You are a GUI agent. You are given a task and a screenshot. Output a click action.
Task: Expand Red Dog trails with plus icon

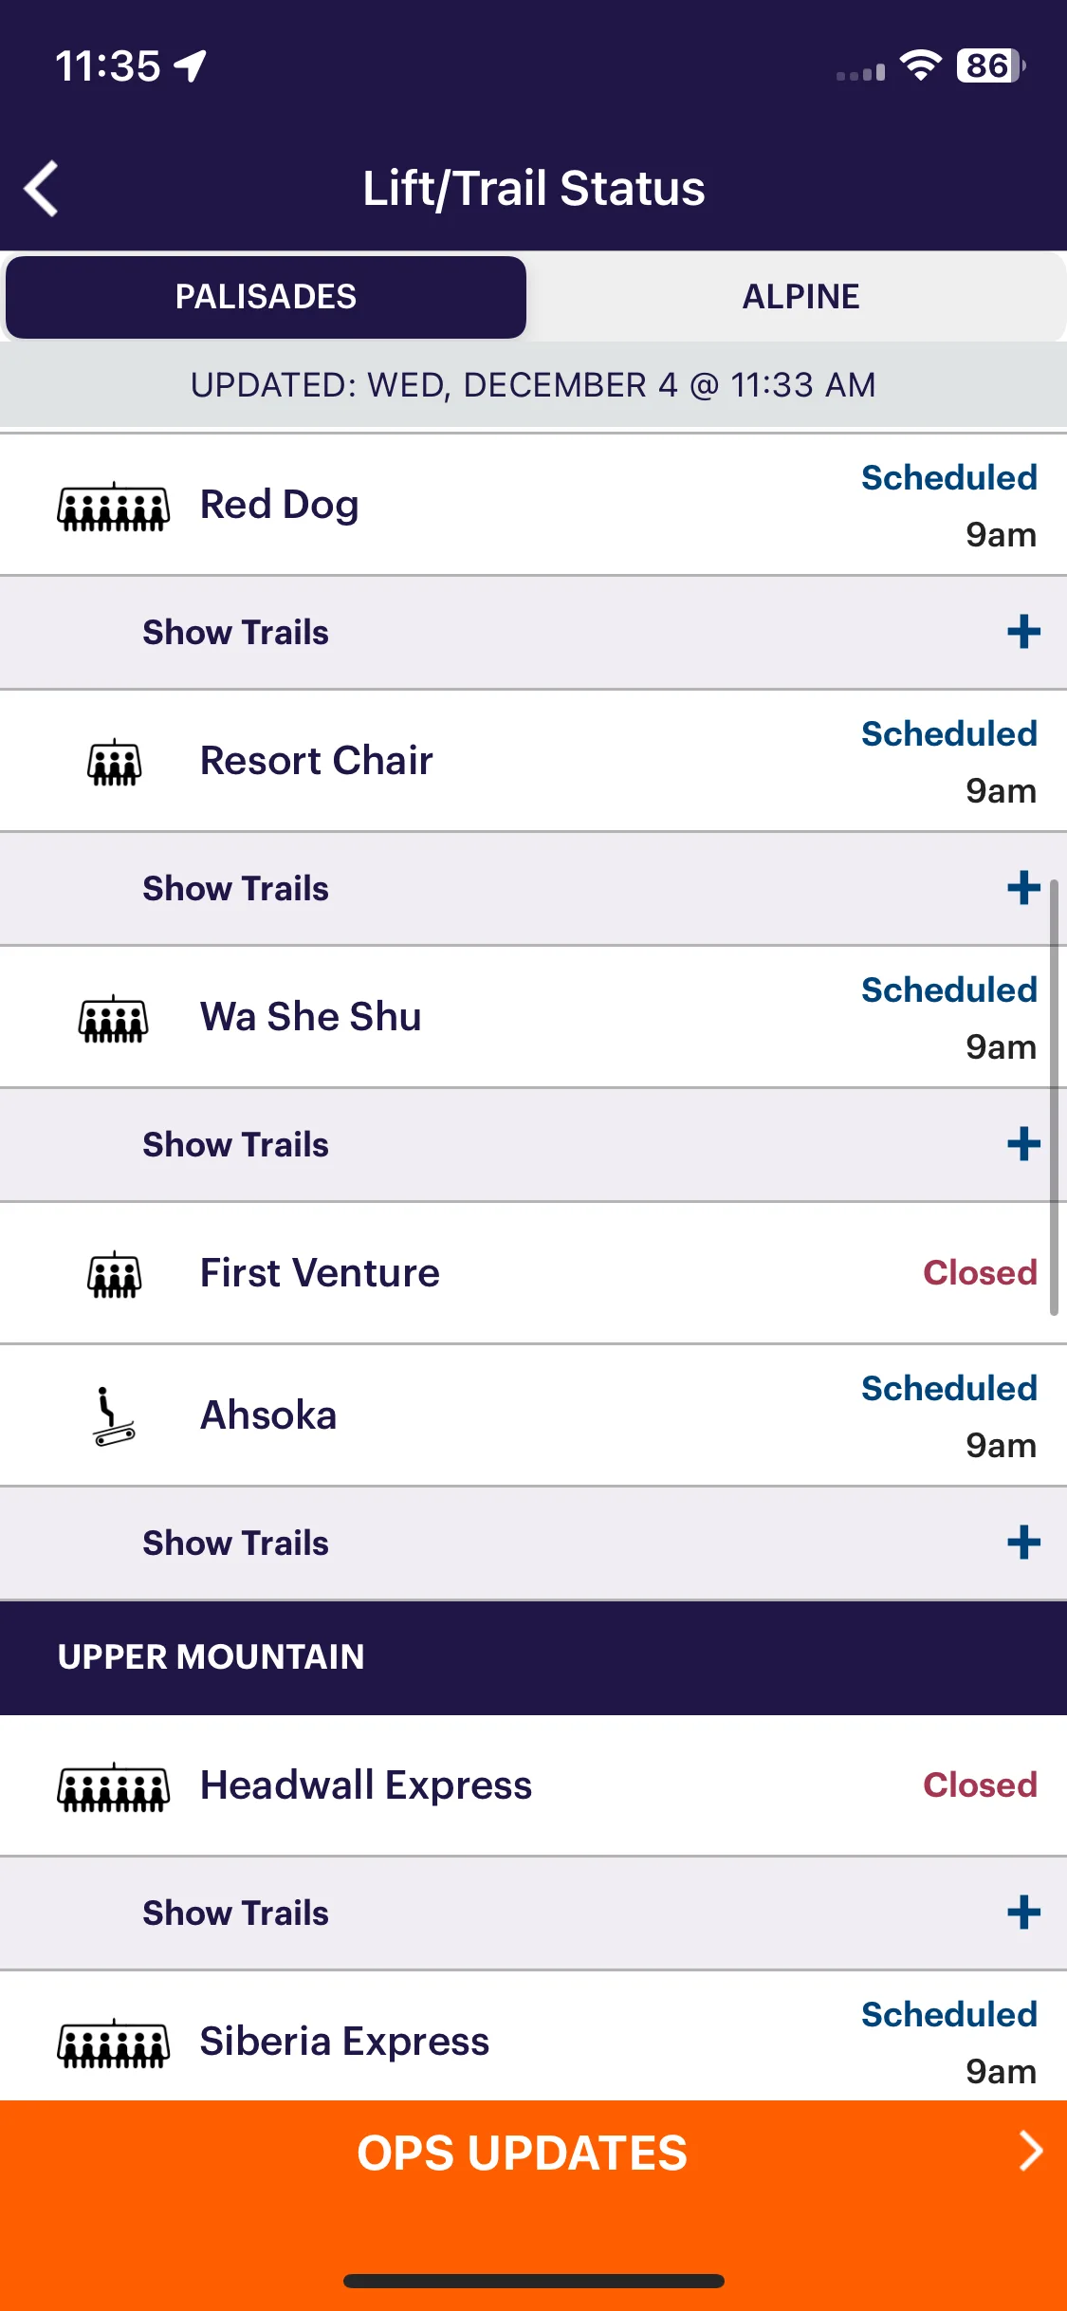coord(1024,632)
